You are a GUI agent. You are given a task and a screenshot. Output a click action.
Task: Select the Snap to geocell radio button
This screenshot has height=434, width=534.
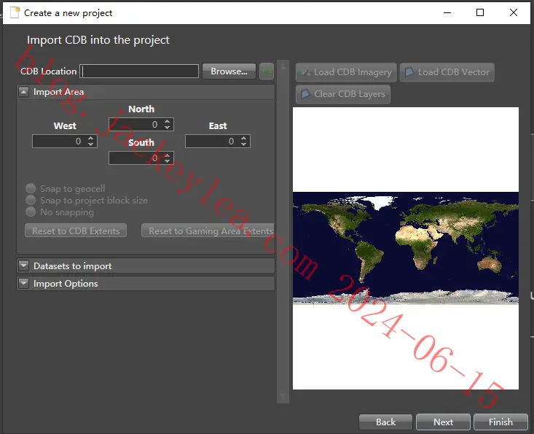pos(31,188)
